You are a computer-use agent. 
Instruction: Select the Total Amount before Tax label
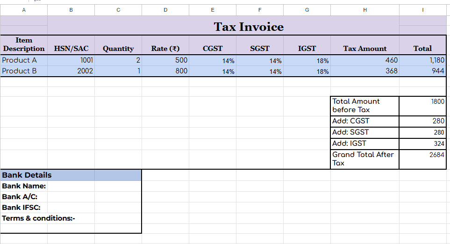[364, 106]
